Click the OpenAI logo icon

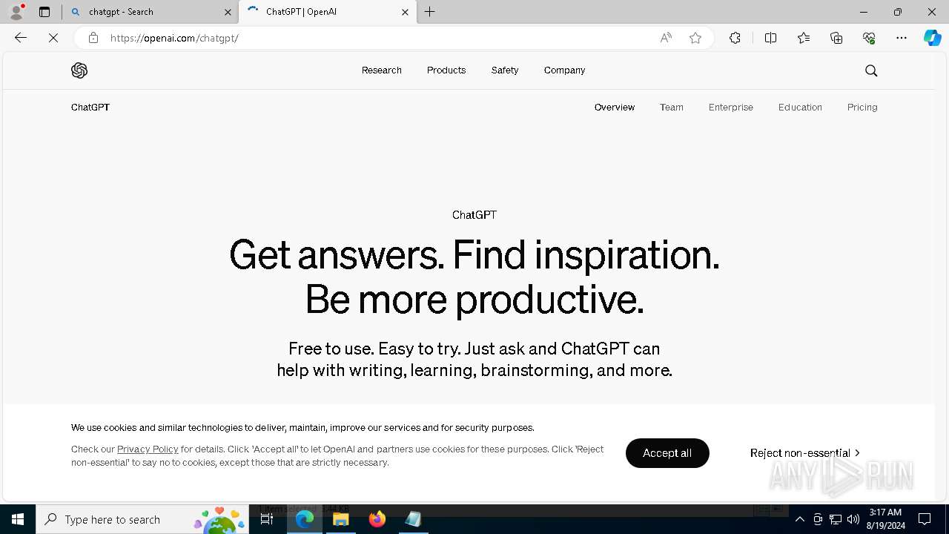click(79, 70)
